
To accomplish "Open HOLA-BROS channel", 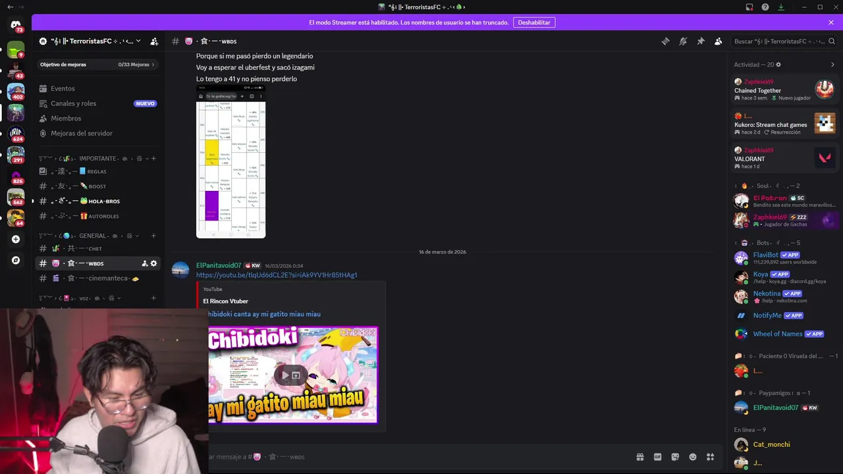I will pos(97,201).
